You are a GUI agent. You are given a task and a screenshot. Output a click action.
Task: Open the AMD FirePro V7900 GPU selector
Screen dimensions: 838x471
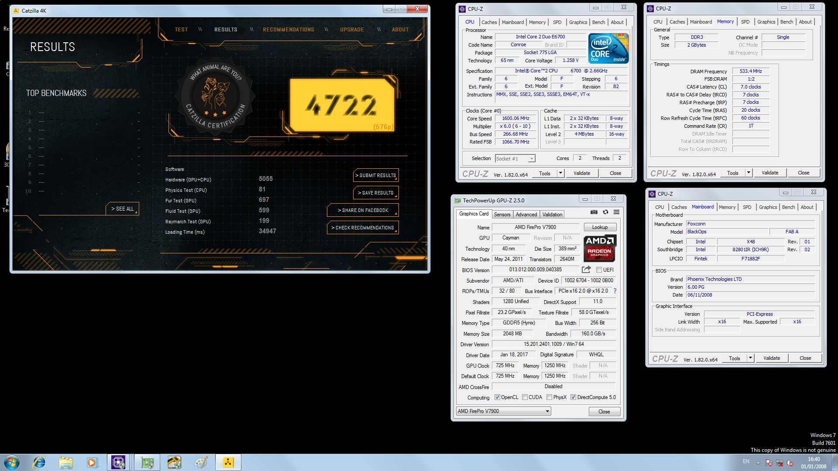coord(504,411)
